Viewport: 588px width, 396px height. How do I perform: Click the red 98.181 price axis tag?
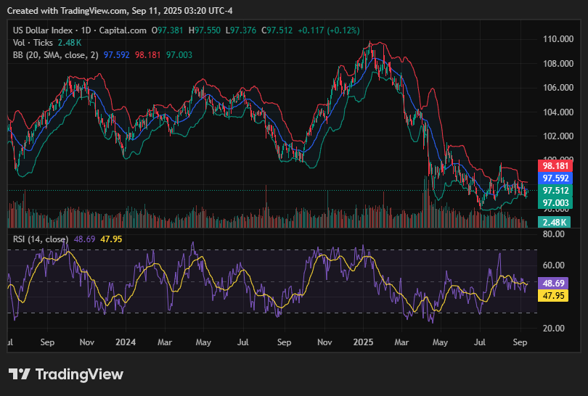[555, 166]
